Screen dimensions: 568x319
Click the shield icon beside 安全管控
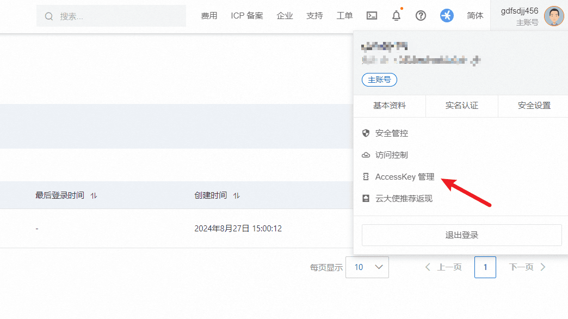(x=366, y=133)
